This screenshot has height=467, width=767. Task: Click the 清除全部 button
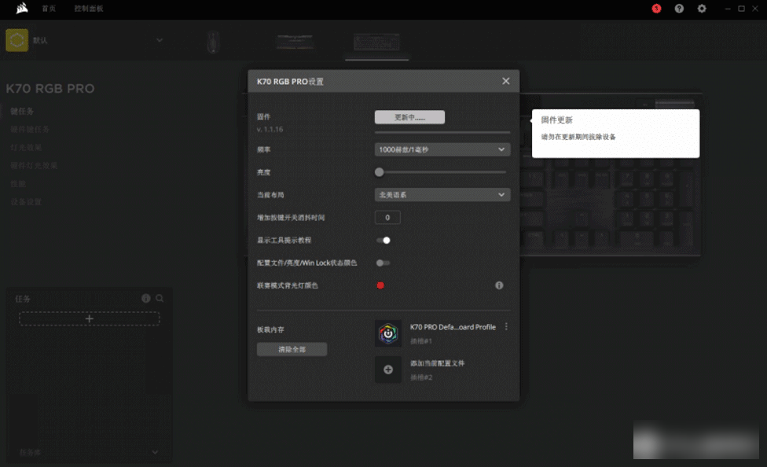(x=292, y=349)
